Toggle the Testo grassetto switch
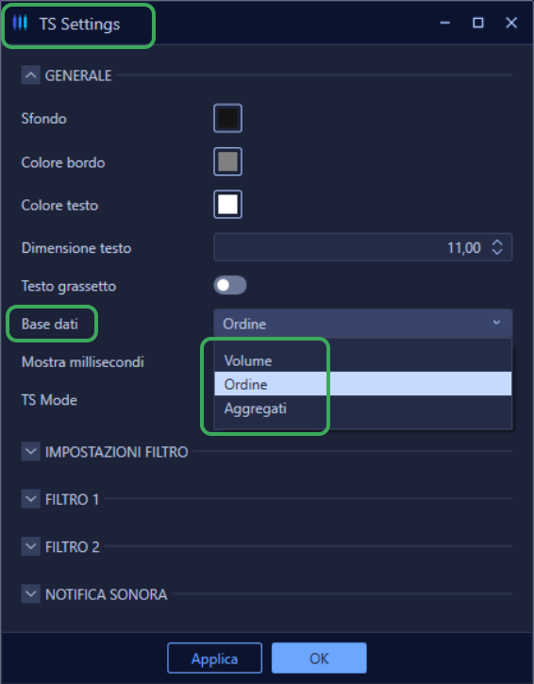The image size is (534, 684). tap(230, 285)
